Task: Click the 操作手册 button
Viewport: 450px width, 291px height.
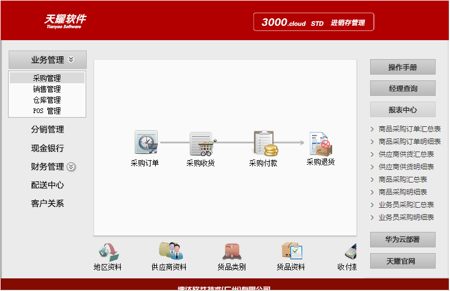Action: coord(402,67)
